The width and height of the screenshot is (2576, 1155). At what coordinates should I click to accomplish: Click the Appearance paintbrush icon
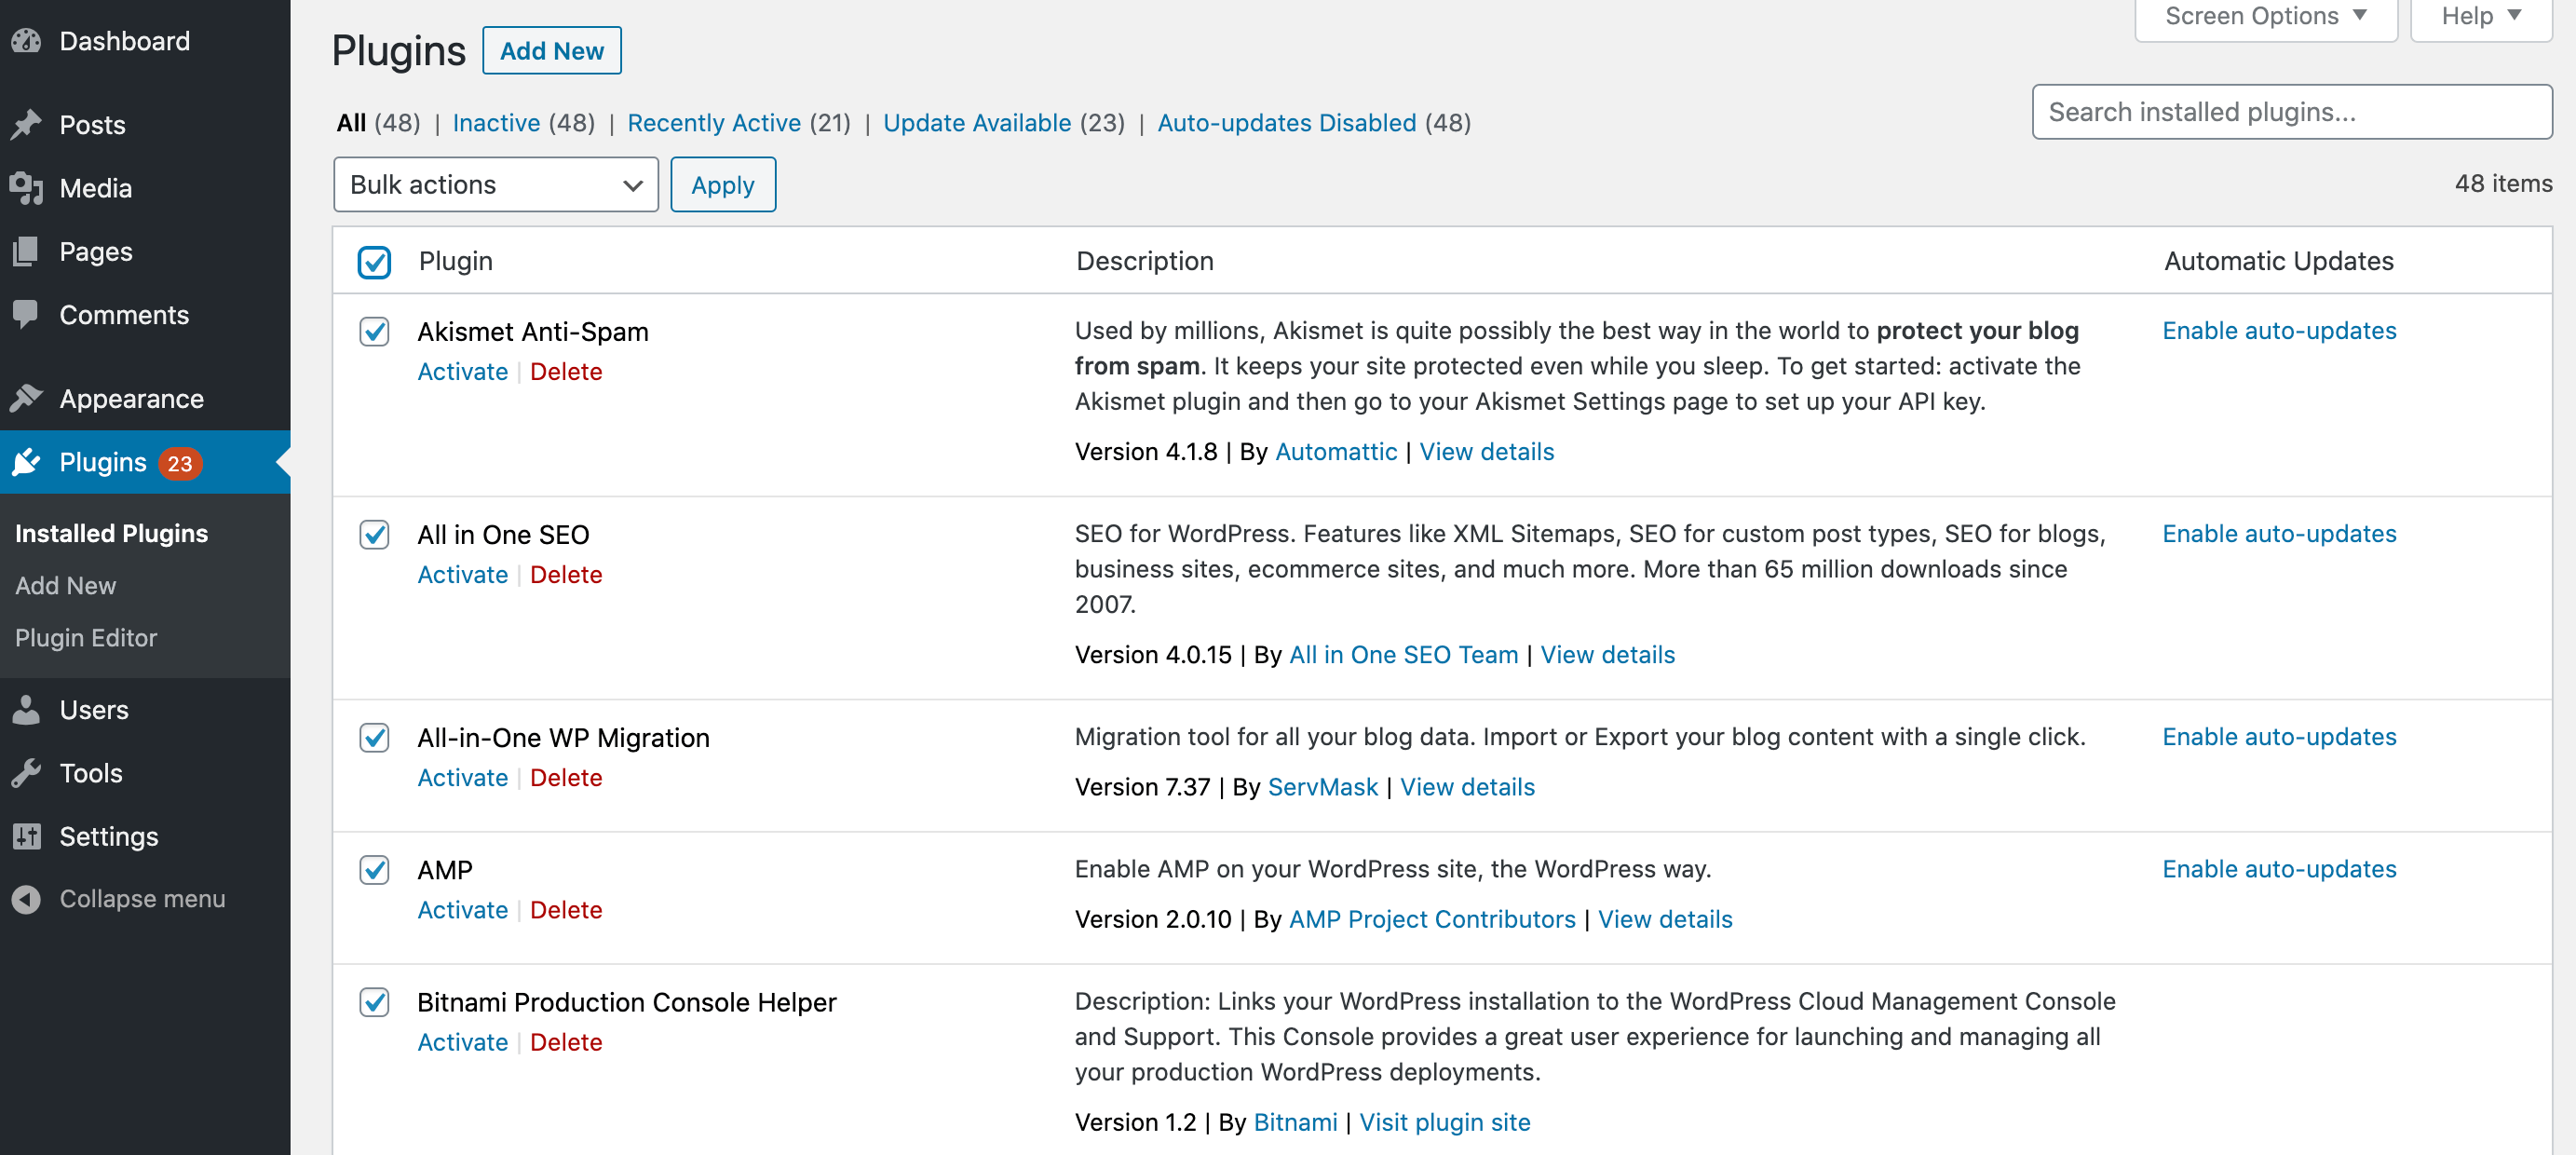click(26, 398)
